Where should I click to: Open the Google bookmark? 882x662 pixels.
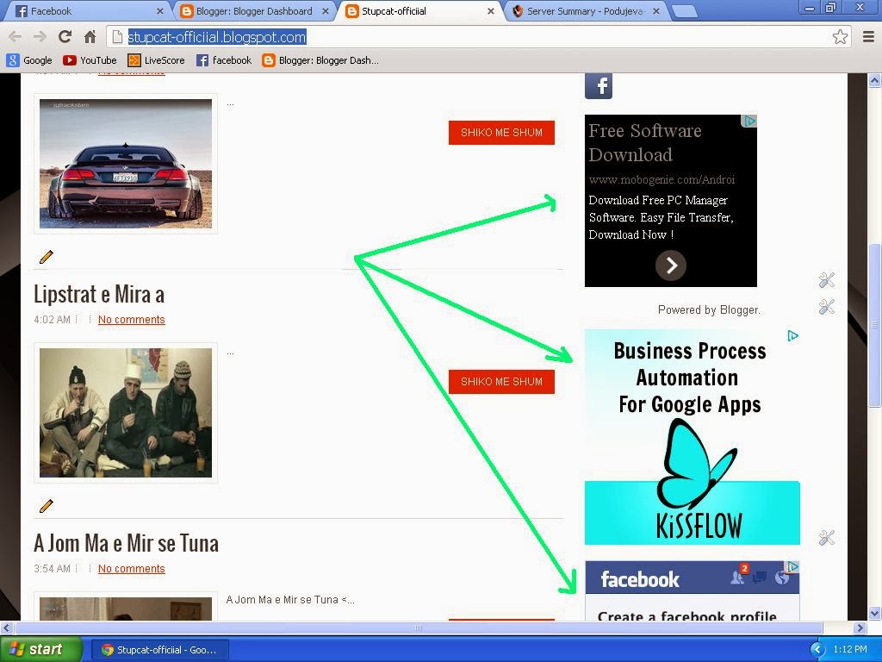[x=29, y=60]
